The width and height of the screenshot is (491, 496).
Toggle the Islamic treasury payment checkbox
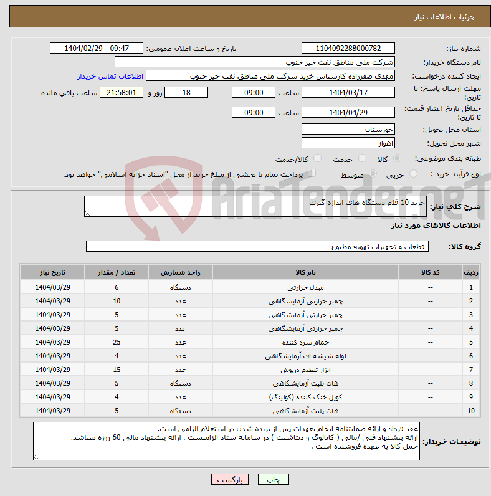pos(312,173)
